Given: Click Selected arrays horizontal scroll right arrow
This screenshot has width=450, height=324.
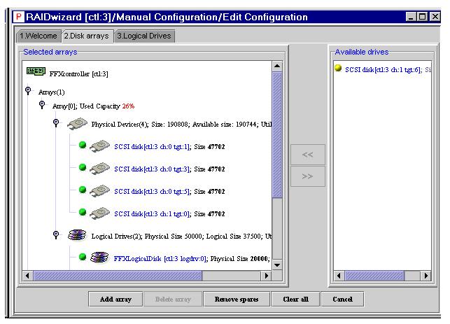Looking at the screenshot, I should (267, 276).
